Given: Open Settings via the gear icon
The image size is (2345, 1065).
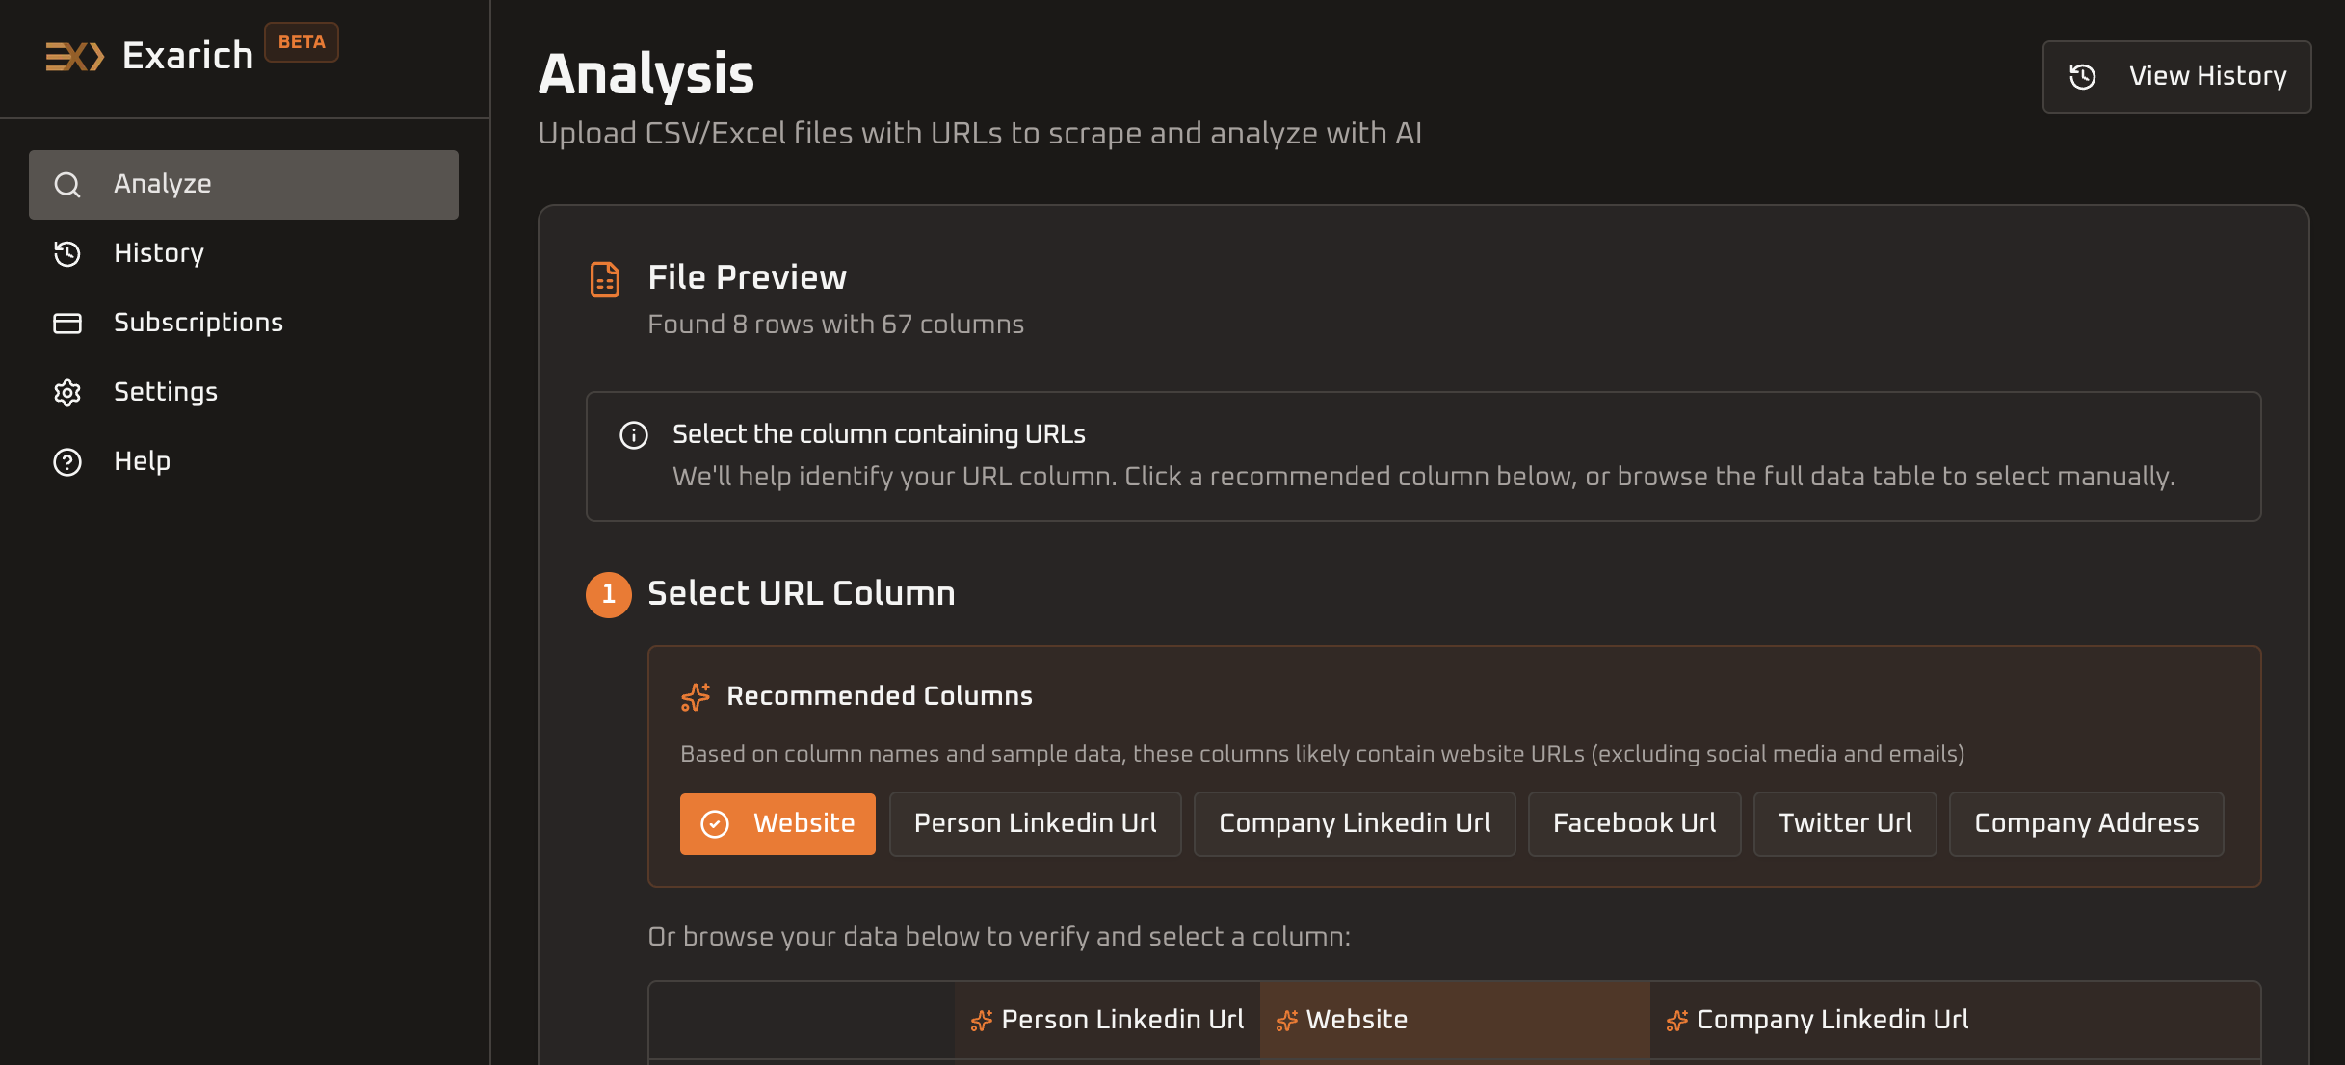Looking at the screenshot, I should pos(67,393).
